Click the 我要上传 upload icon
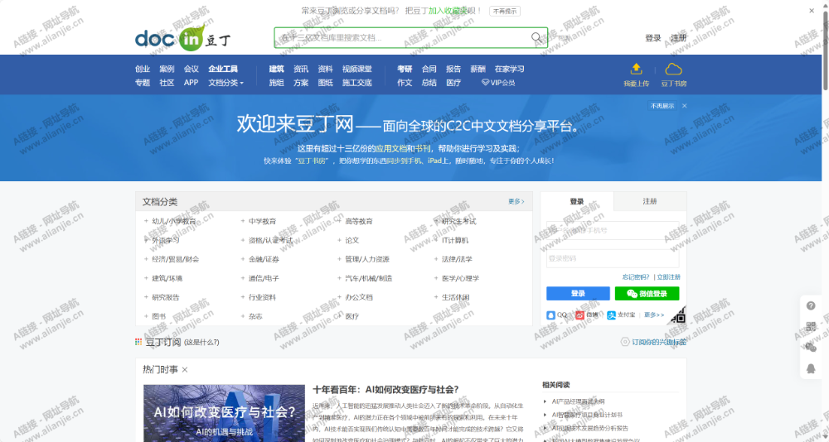The width and height of the screenshot is (829, 442). point(636,70)
